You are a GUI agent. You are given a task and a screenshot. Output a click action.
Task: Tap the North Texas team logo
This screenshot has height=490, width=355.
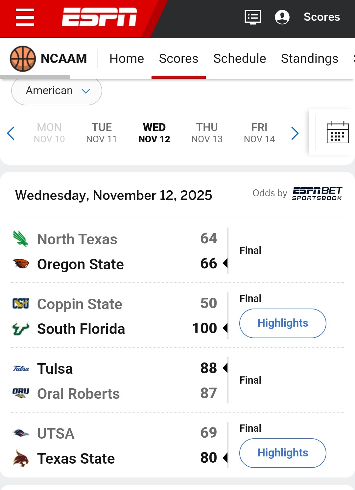21,239
